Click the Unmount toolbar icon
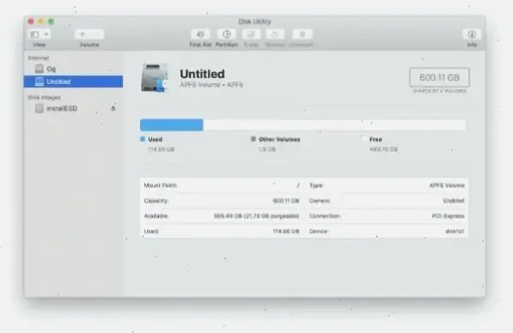The width and height of the screenshot is (513, 333). (302, 34)
